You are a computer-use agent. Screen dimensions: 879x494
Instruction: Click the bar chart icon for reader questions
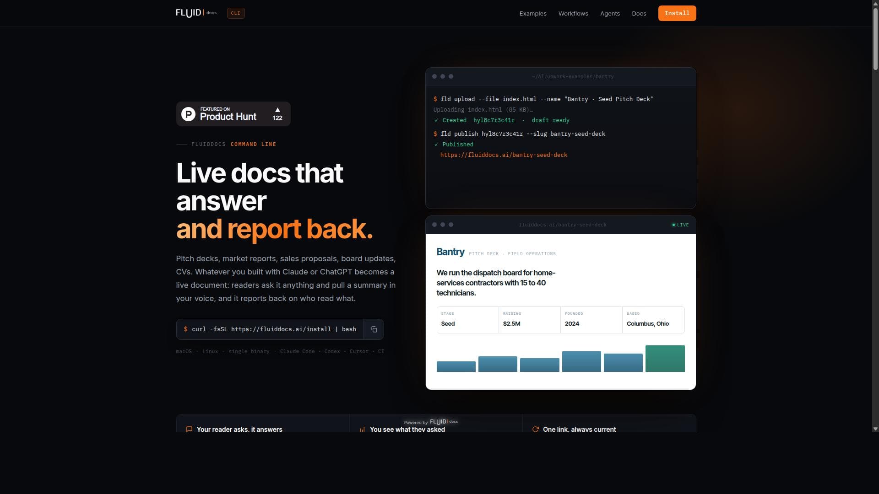(362, 430)
